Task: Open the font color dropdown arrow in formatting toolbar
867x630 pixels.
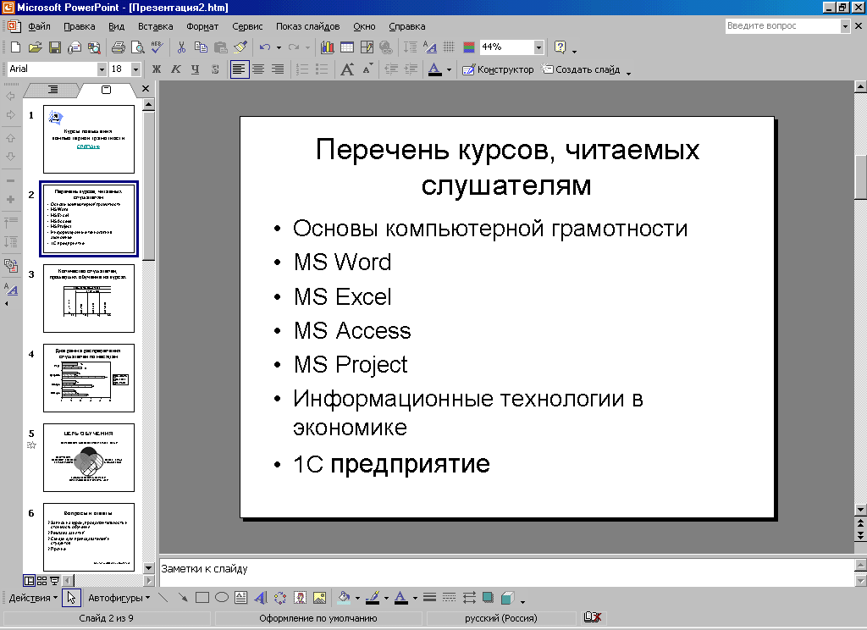Action: [449, 69]
